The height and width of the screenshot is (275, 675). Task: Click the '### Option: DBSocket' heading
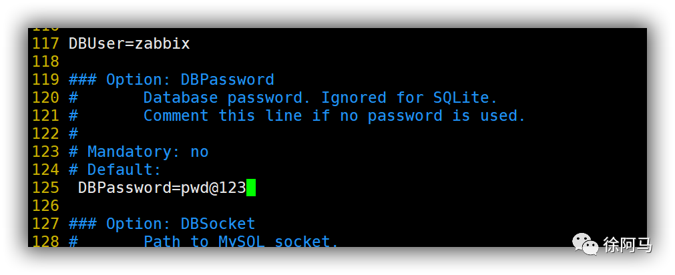coord(162,224)
